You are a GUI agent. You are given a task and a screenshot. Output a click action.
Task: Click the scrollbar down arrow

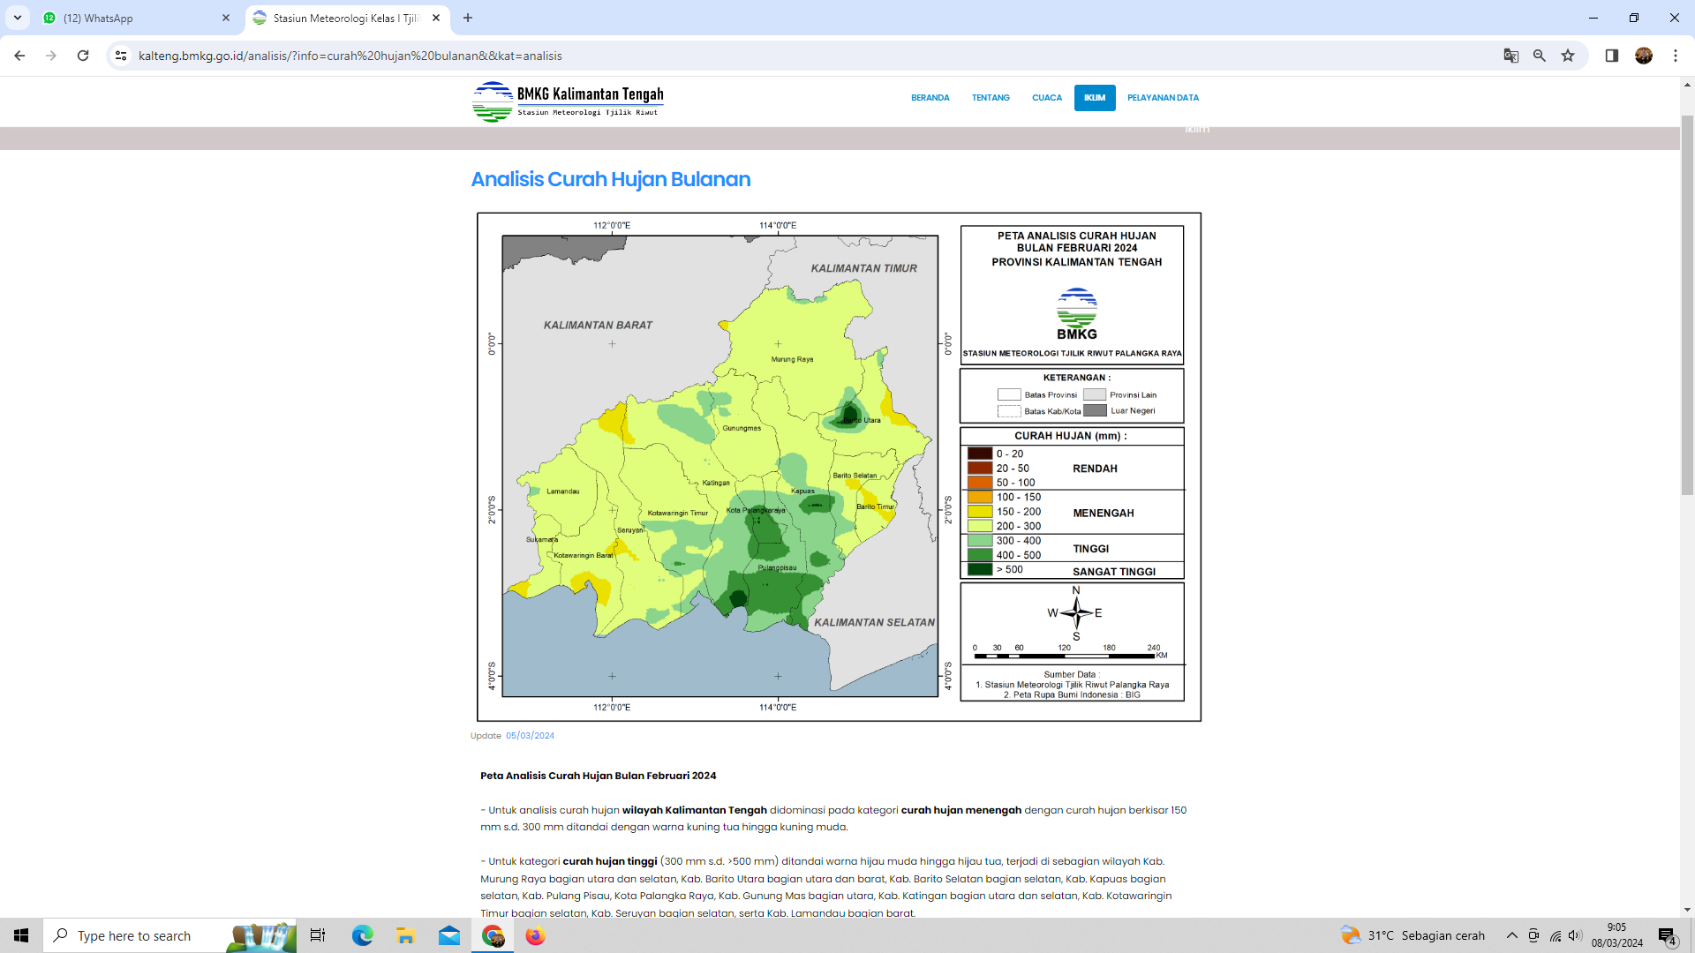(1687, 910)
